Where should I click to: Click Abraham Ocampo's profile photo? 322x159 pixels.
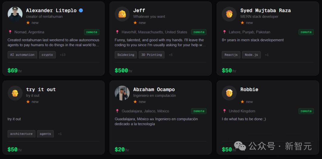(122, 93)
